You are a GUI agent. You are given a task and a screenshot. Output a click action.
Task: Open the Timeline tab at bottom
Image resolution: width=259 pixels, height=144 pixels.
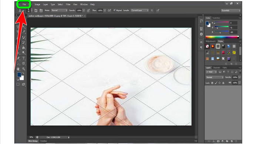tap(43, 141)
